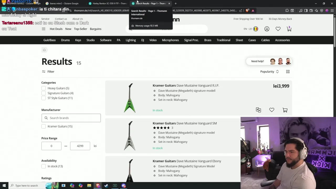Screen dimensions: 336x189
Task: Go to Hot Deals page
Action: (56, 29)
